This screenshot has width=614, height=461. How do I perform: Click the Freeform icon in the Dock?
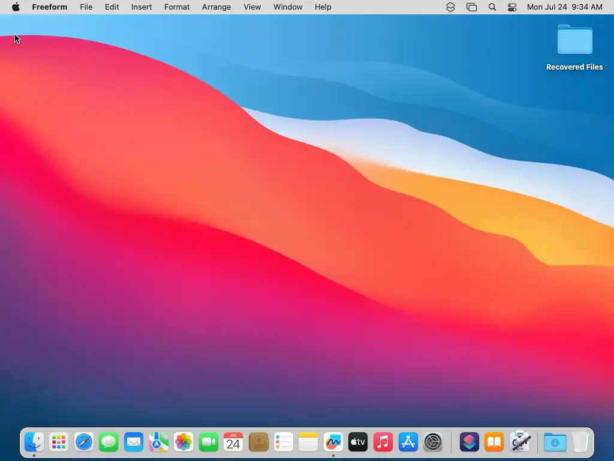pyautogui.click(x=333, y=442)
